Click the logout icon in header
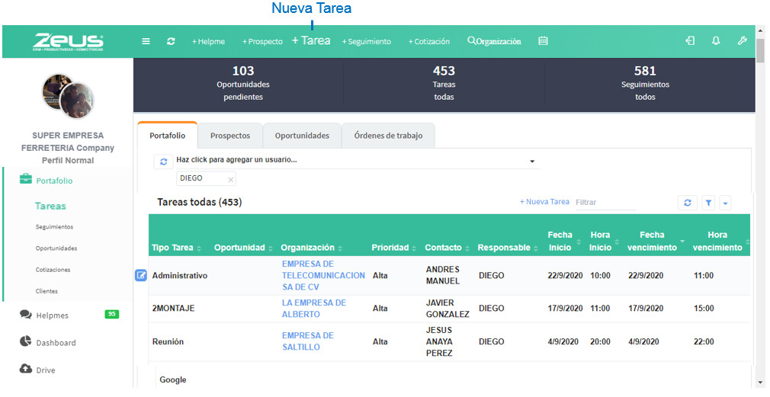 [690, 41]
